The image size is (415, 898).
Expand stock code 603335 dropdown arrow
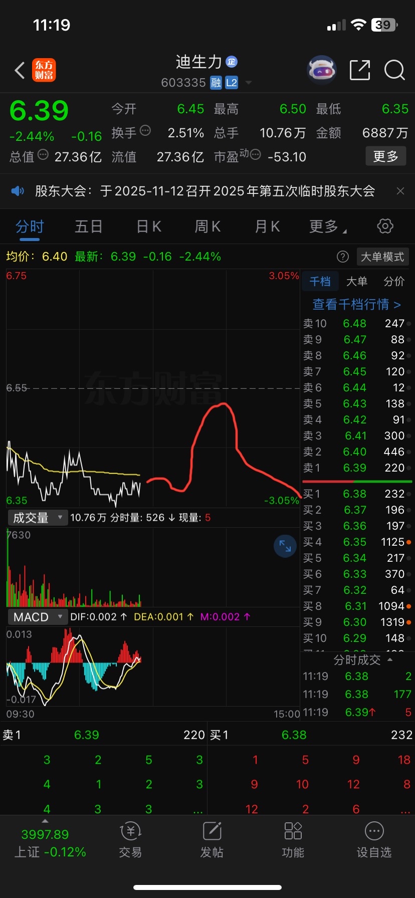(x=248, y=83)
